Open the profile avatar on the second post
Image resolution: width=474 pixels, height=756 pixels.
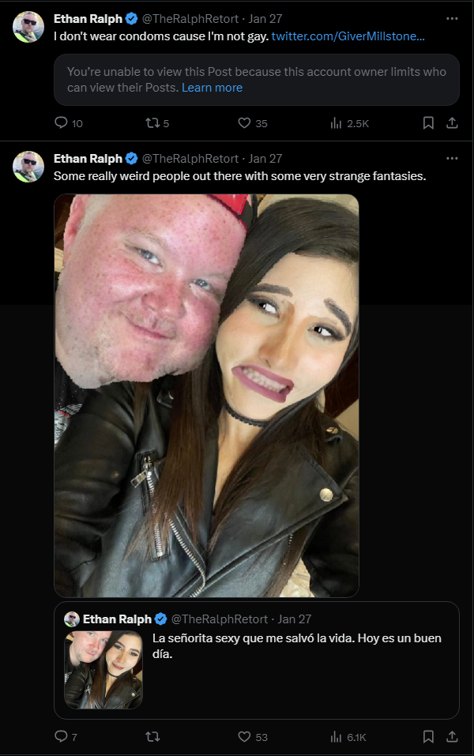(x=28, y=167)
